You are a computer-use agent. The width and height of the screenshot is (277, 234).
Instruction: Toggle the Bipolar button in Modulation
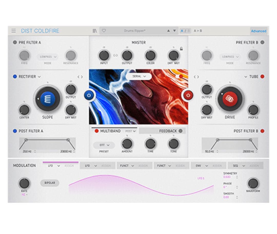point(50,183)
